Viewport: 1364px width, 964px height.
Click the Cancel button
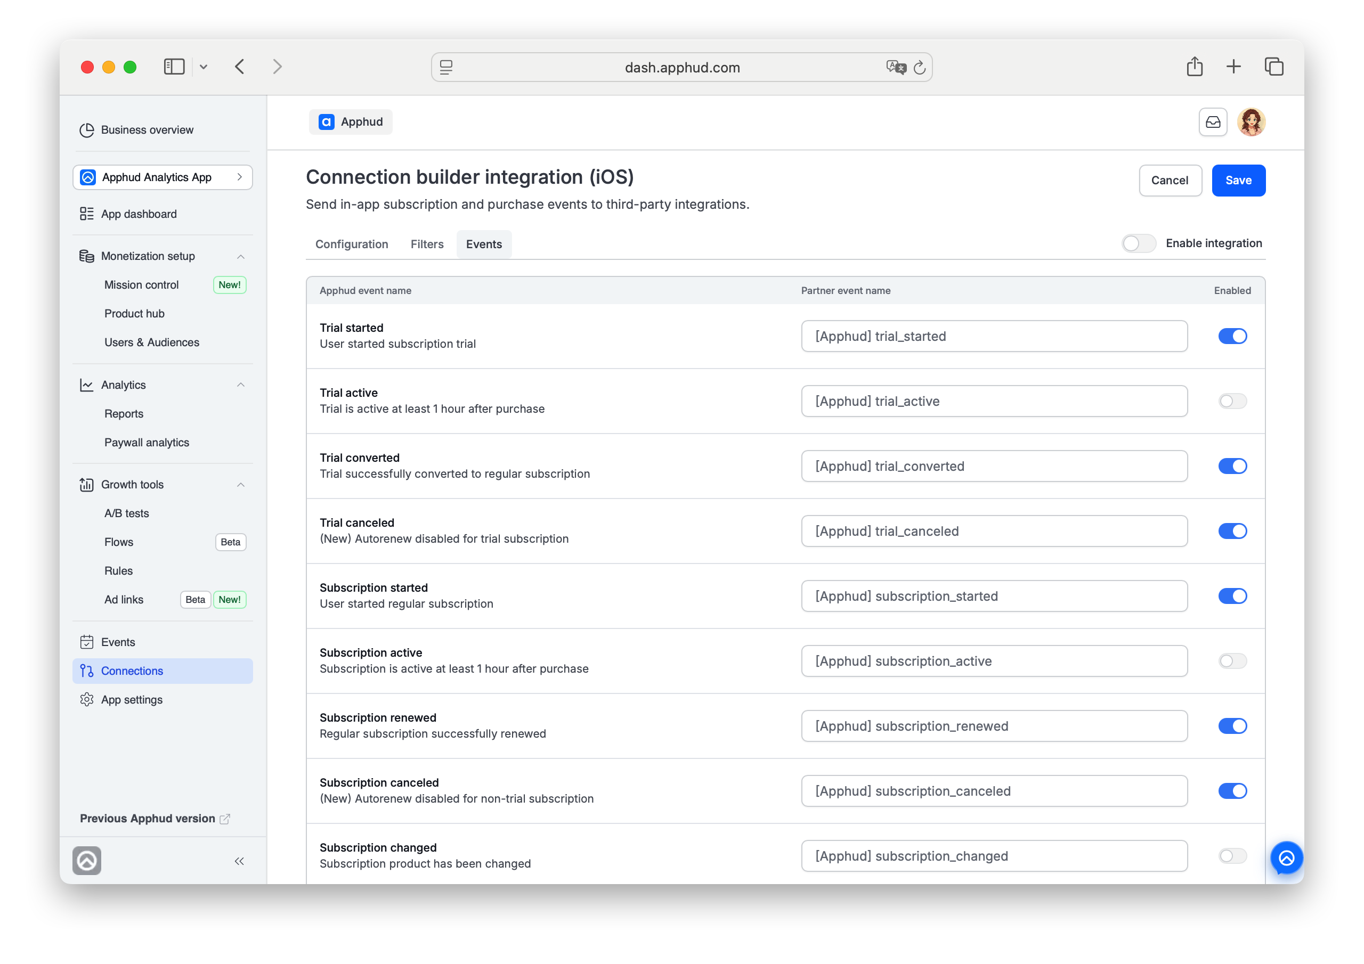(x=1170, y=181)
